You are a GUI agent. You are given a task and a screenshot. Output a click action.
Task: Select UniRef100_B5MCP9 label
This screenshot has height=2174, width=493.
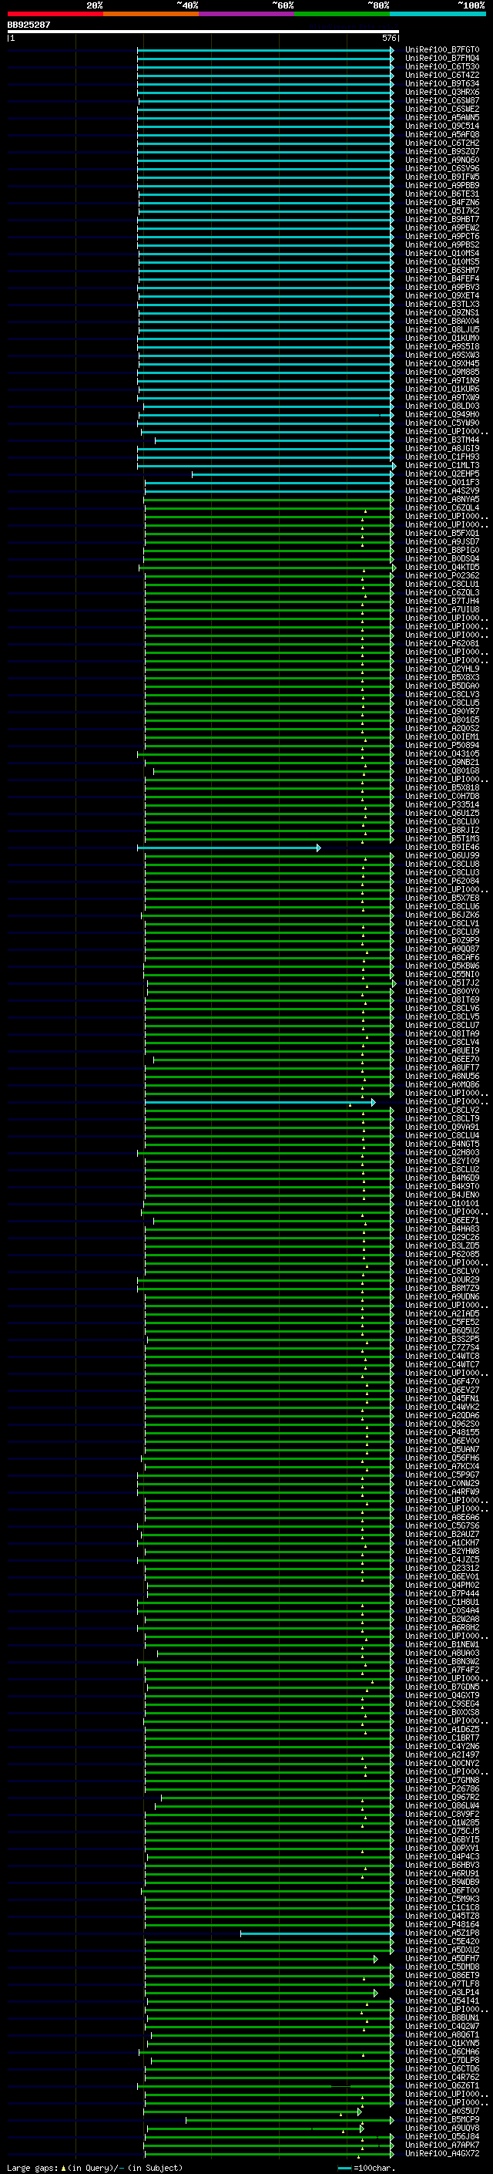click(442, 2120)
